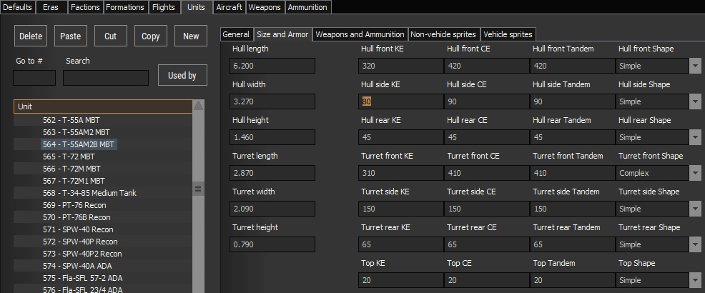
Task: Open the Weapons top tab
Action: pos(265,7)
